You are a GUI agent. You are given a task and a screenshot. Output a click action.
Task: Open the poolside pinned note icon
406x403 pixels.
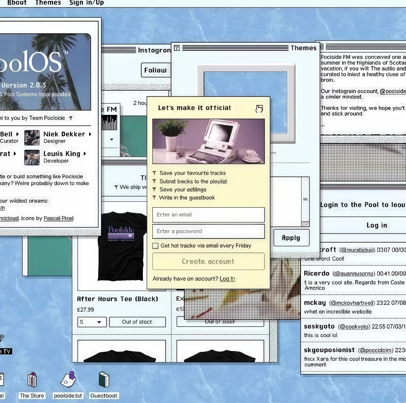click(x=68, y=380)
